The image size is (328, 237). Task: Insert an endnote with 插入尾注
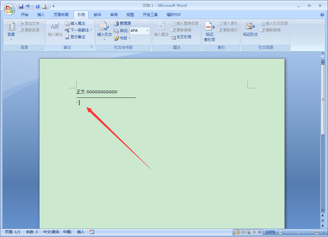(76, 23)
